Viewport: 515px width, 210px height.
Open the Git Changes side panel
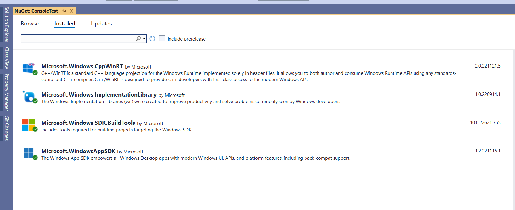tap(6, 128)
